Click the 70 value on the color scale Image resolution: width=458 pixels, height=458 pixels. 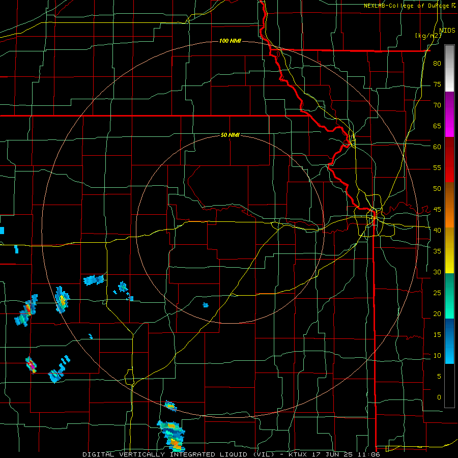[437, 105]
